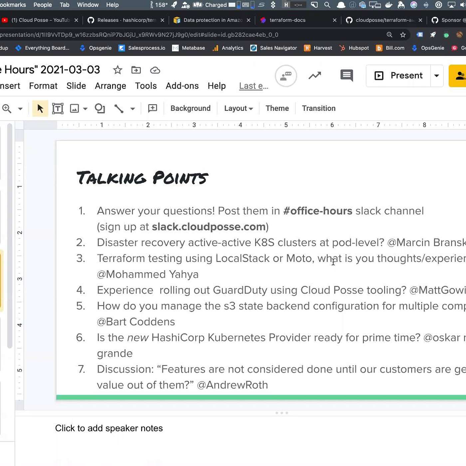This screenshot has height=466, width=466.
Task: Expand the zoom level dropdown
Action: [x=20, y=109]
